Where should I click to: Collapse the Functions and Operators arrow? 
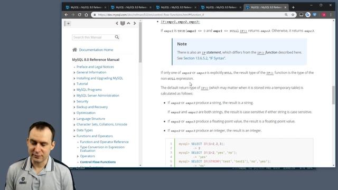[74, 136]
